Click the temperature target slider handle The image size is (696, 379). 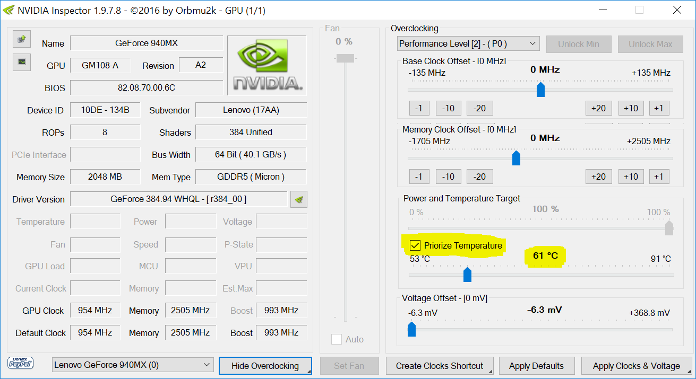(x=467, y=275)
